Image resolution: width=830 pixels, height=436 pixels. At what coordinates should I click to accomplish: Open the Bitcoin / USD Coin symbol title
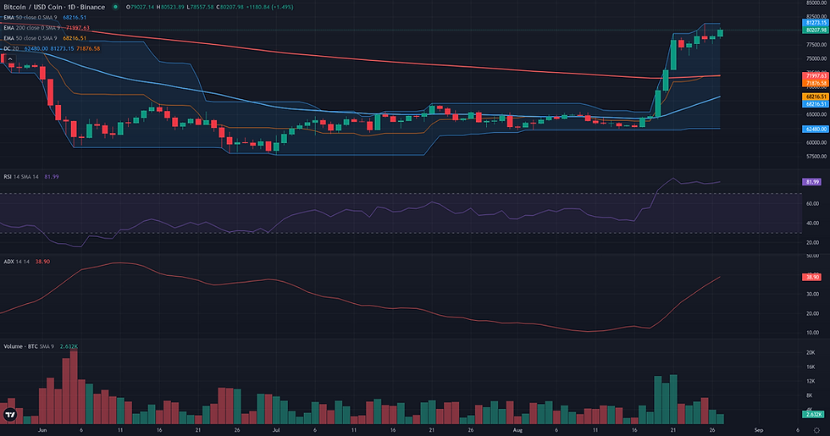tap(54, 7)
